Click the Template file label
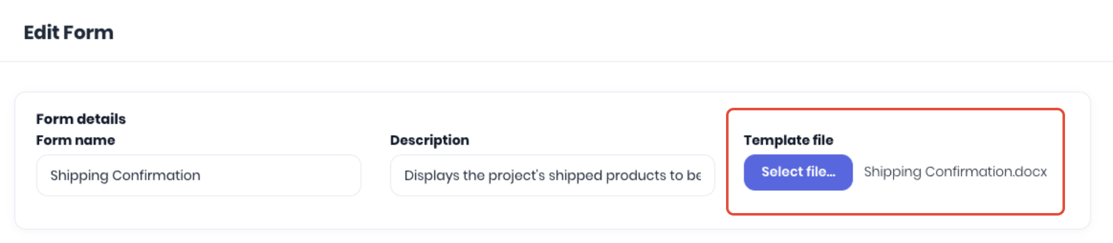Image resolution: width=1113 pixels, height=243 pixels. coord(789,140)
